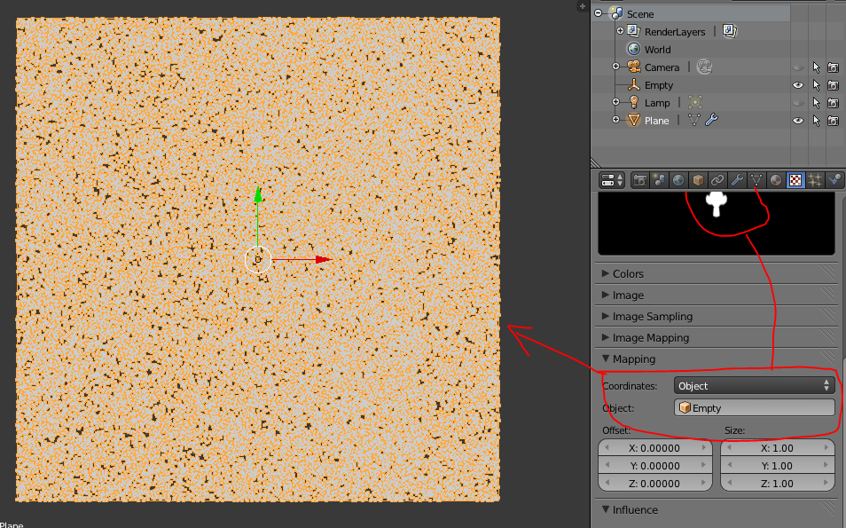Expand the Lamp object in outliner
Screen dimensions: 846x528
tap(615, 102)
